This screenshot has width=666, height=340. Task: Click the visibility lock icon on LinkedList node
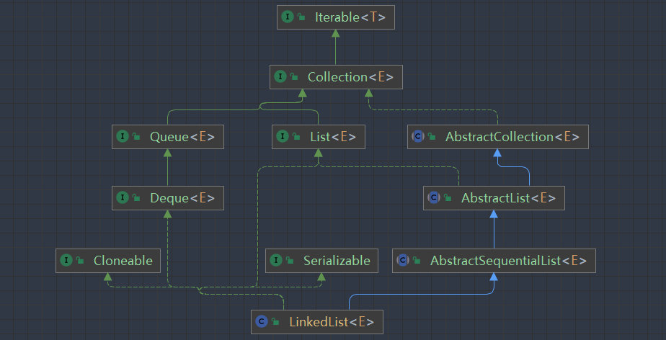(275, 322)
